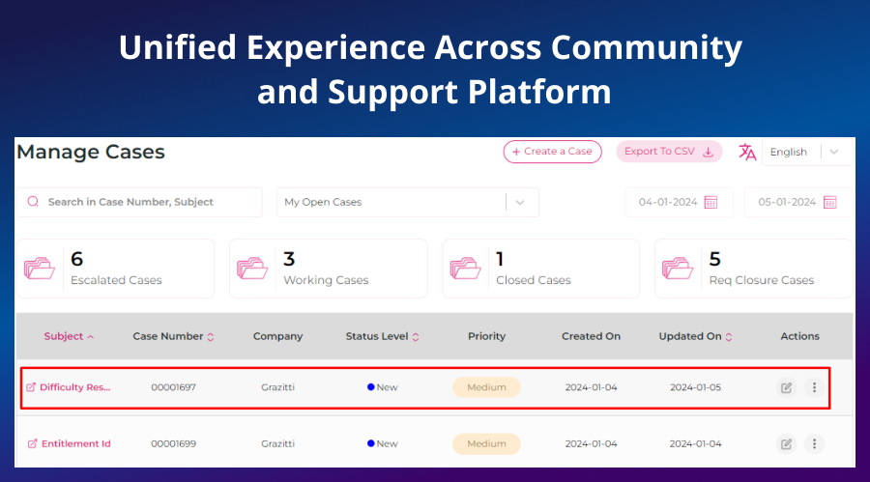Click the case search input field
This screenshot has width=870, height=482.
point(145,202)
